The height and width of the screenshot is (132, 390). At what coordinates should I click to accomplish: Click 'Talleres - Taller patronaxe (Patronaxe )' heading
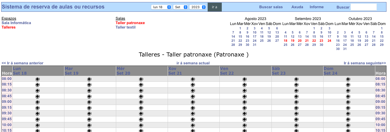click(194, 55)
